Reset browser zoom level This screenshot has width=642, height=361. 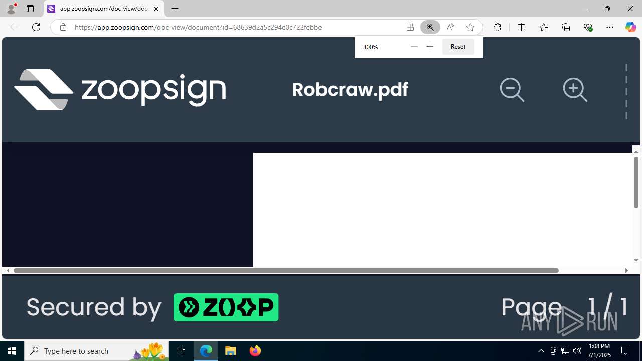click(458, 47)
